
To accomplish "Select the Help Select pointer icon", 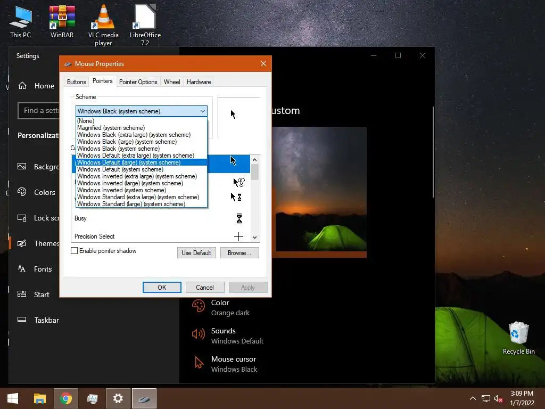I will click(239, 182).
